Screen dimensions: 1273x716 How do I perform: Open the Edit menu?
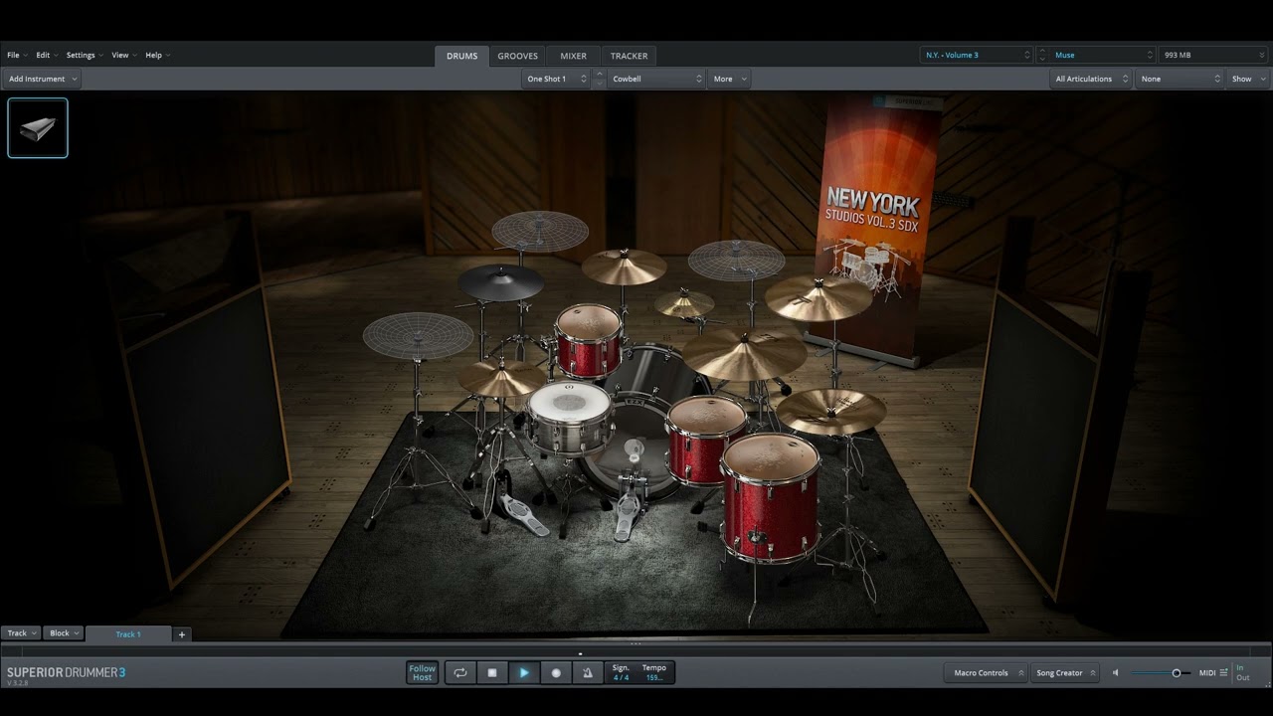pos(46,55)
